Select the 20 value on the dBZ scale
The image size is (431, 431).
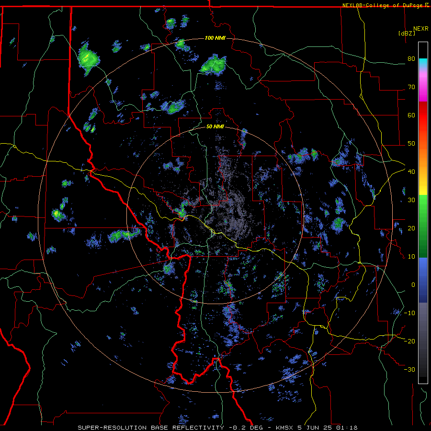coord(411,228)
